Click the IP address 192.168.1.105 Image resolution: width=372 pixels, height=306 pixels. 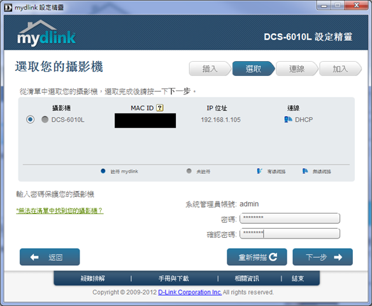click(x=220, y=120)
